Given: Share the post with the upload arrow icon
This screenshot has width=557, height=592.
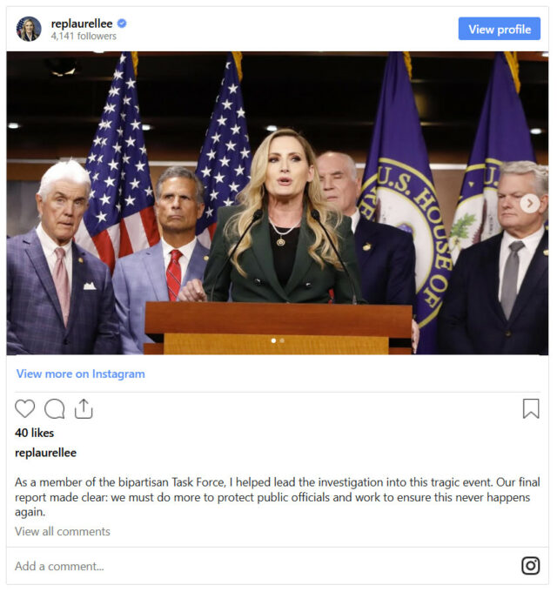Looking at the screenshot, I should pyautogui.click(x=84, y=408).
